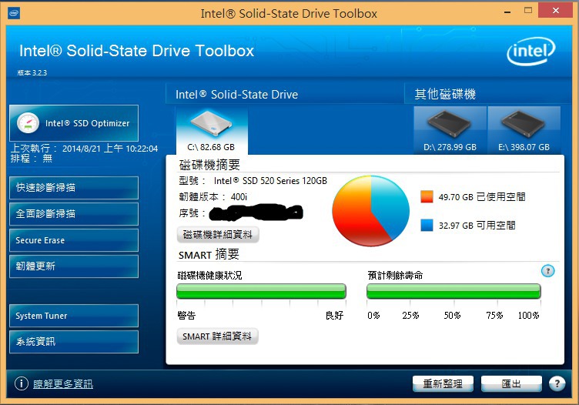Click 版本 3.2.3 version text

[32, 72]
